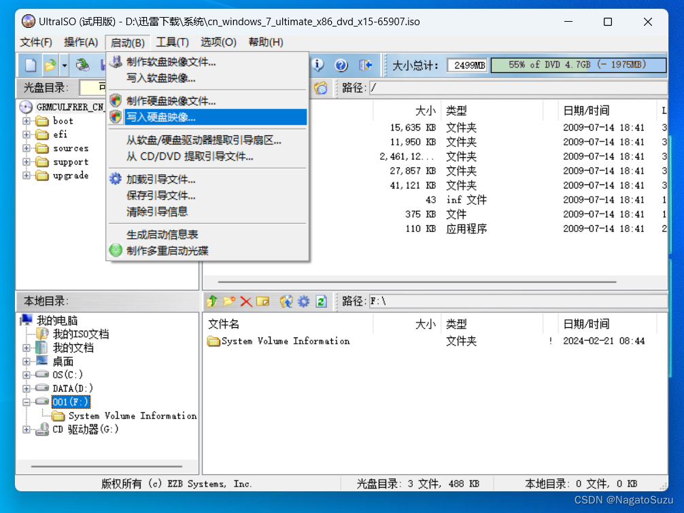The image size is (684, 513).
Task: Click the local 路径 field showing F:\
Action: tap(518, 301)
